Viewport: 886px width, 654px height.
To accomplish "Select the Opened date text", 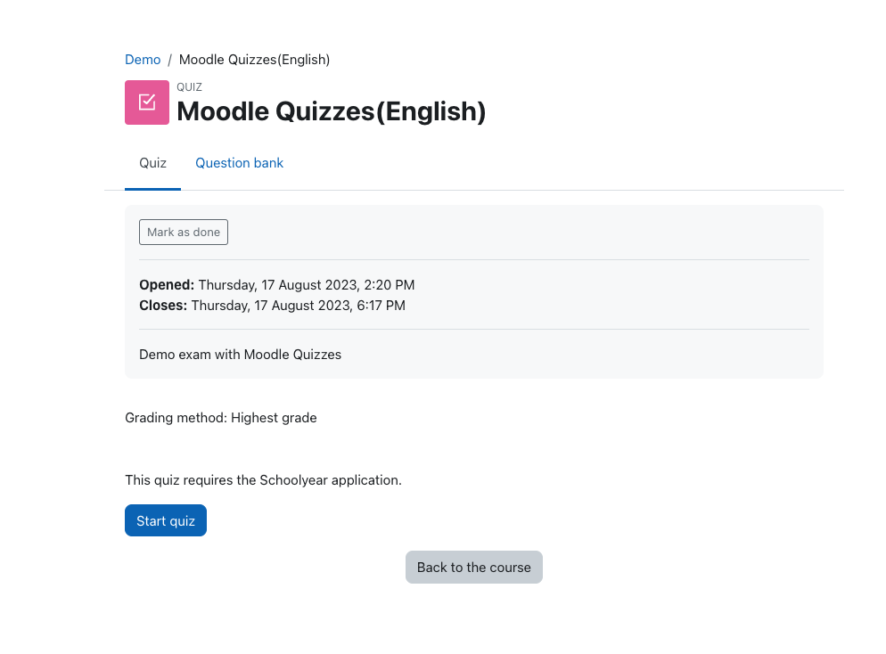I will click(x=276, y=284).
